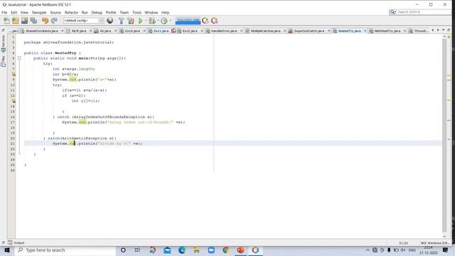Show the opened documents list dropdown
Screen dimensions: 455x256
443,30
